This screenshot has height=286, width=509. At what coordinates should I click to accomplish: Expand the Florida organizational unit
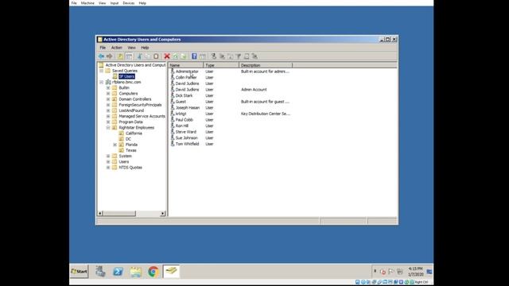pyautogui.click(x=115, y=145)
